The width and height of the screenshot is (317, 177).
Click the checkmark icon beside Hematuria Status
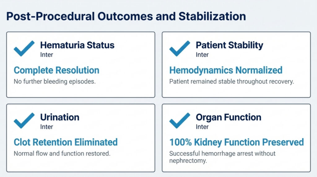point(24,48)
